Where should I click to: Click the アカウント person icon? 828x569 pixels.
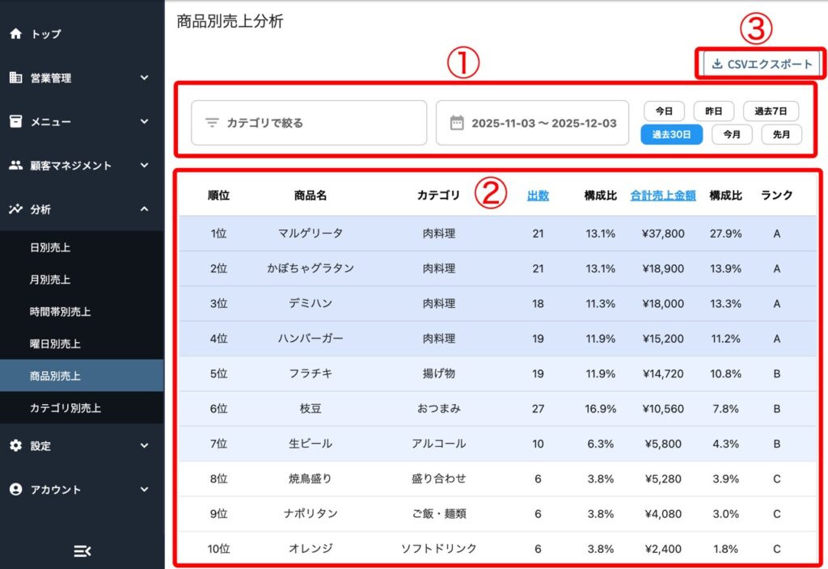pyautogui.click(x=15, y=489)
